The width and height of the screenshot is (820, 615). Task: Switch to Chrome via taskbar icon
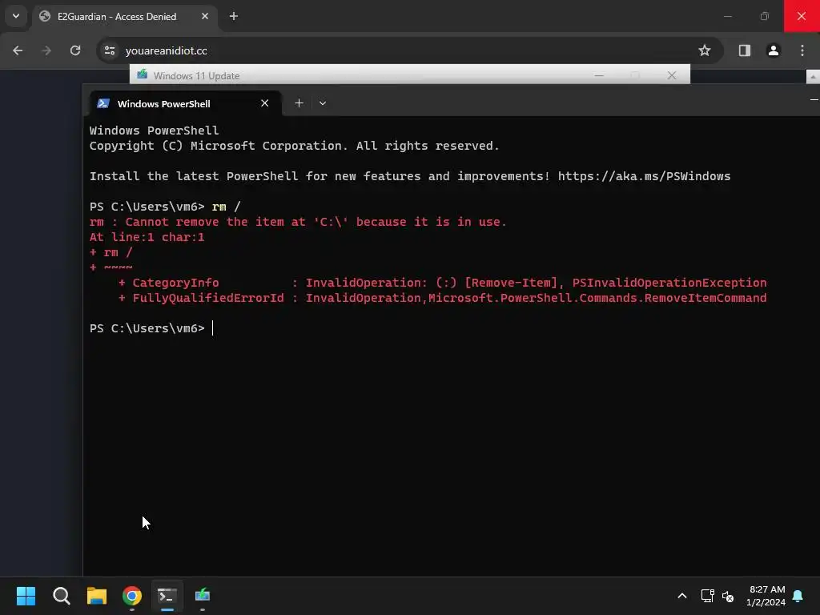coord(132,596)
